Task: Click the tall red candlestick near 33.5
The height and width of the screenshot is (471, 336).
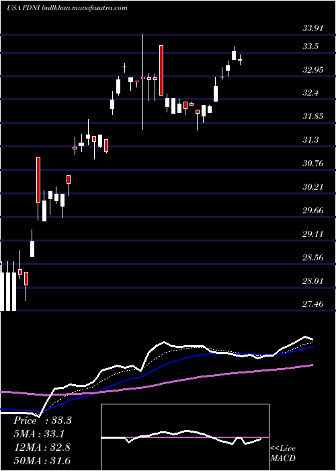Action: [161, 70]
